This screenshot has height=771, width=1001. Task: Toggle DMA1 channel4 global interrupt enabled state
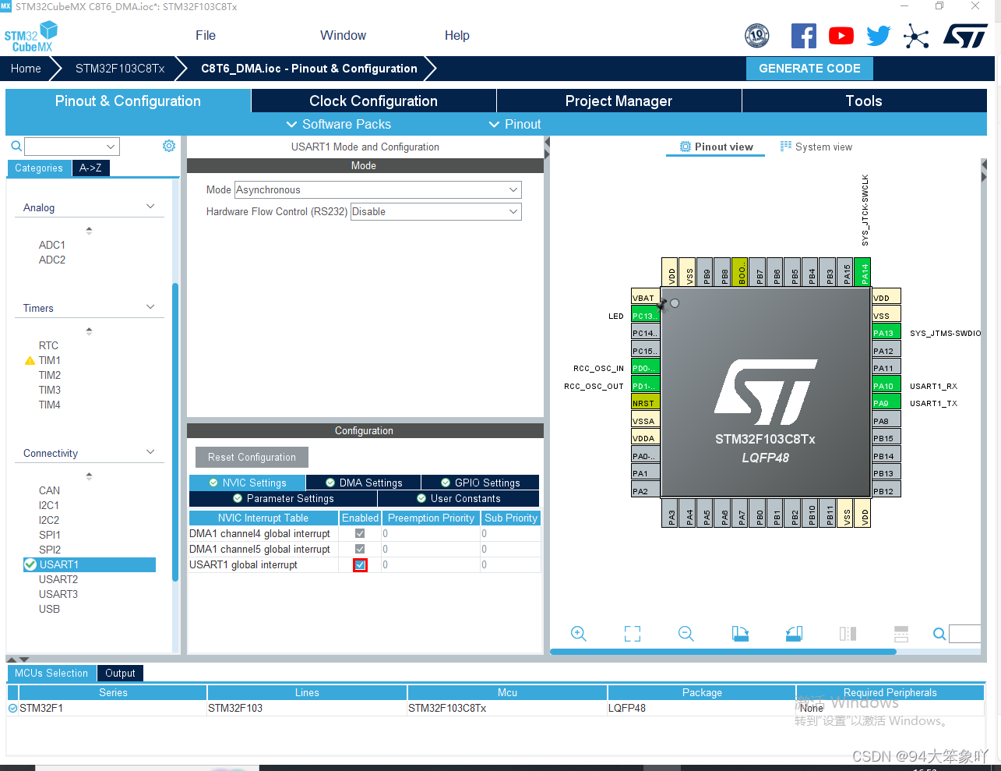pos(359,533)
